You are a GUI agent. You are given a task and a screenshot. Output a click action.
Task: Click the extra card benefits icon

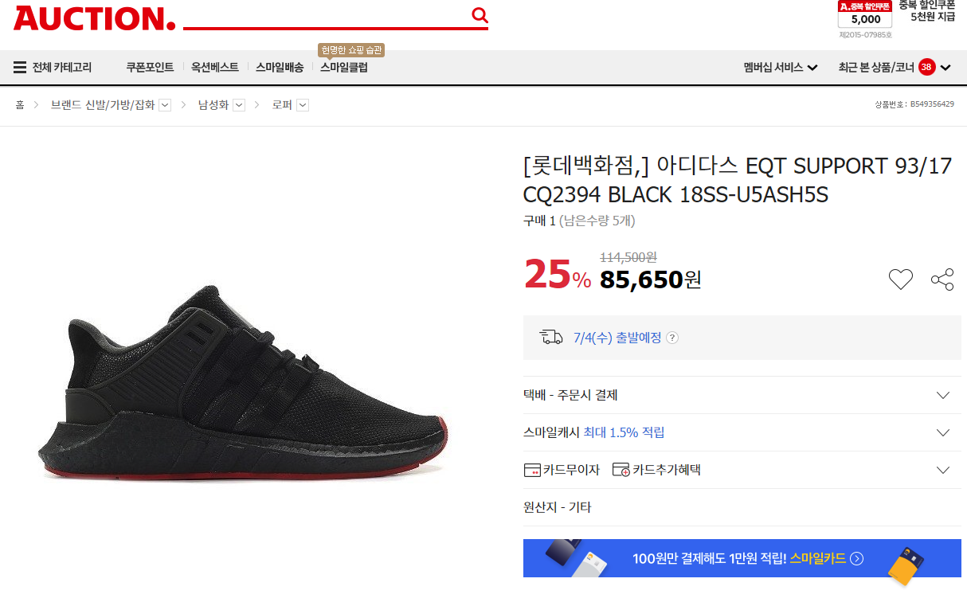click(x=621, y=470)
